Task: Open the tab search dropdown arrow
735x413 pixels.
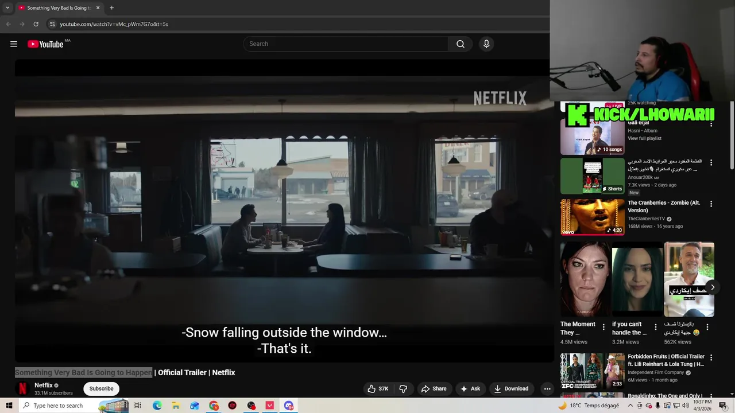Action: click(x=7, y=8)
